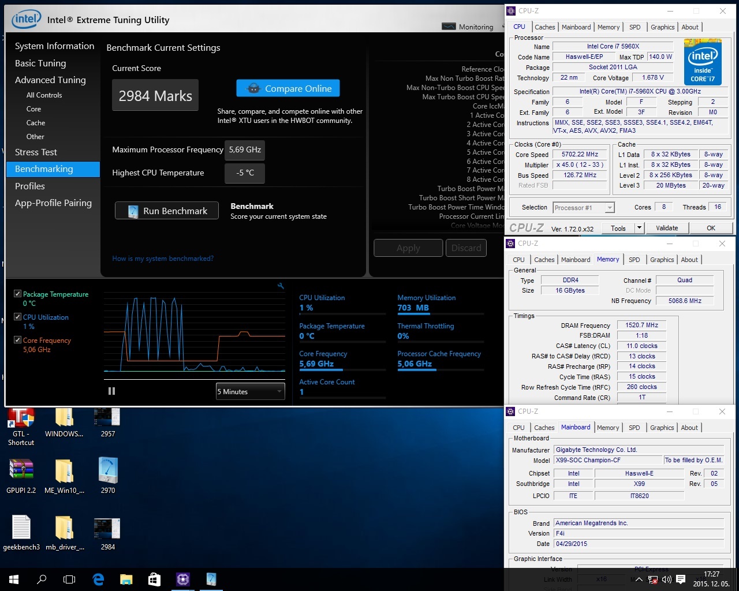This screenshot has height=591, width=739.
Task: Open Core under Advanced Tuning
Action: (x=33, y=109)
